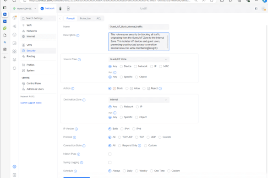Open the settings gear in the left rail
268x178 pixels.
tap(14, 167)
